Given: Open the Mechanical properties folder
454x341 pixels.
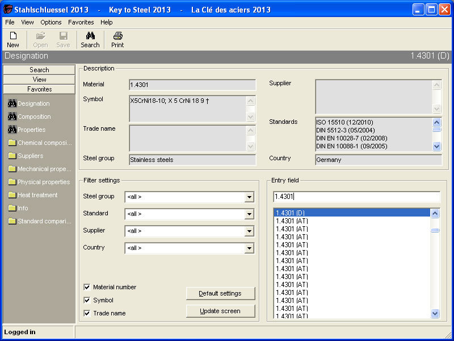Looking at the screenshot, I should [40, 169].
